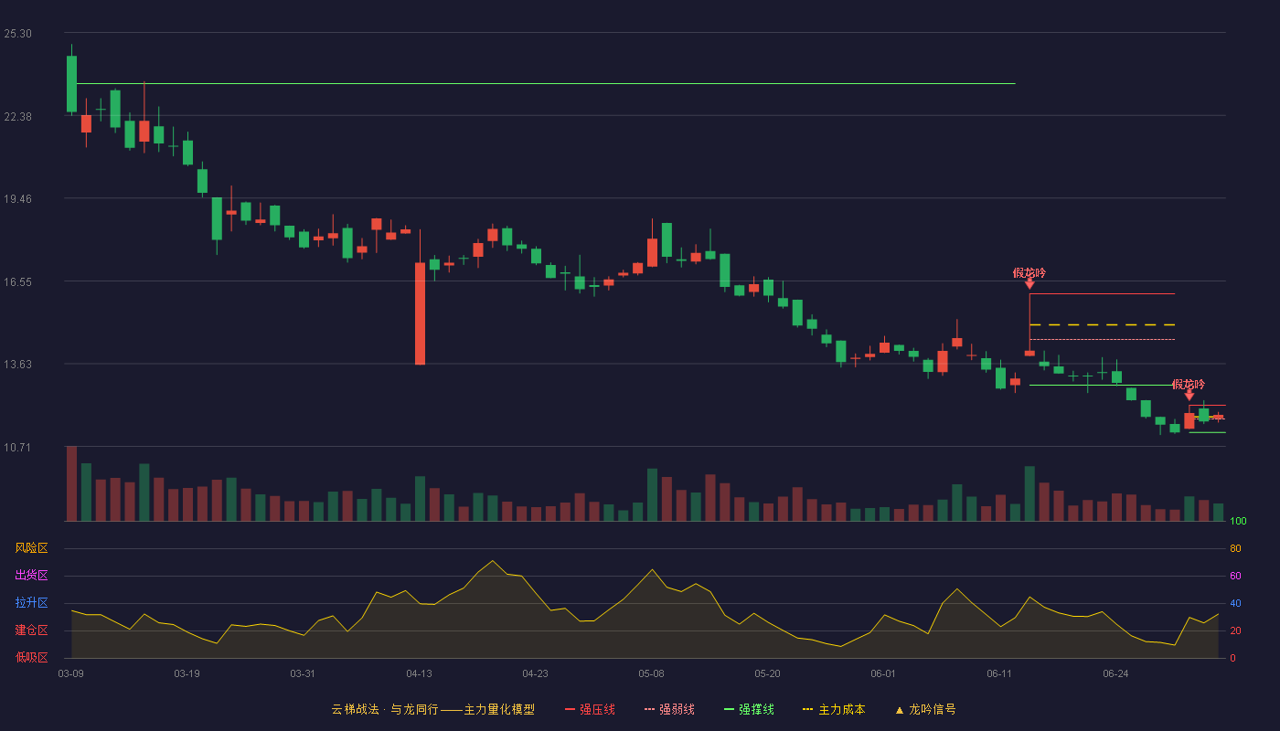This screenshot has width=1280, height=731.
Task: Click the magenta 60 indicator scale value
Action: pyautogui.click(x=1235, y=576)
